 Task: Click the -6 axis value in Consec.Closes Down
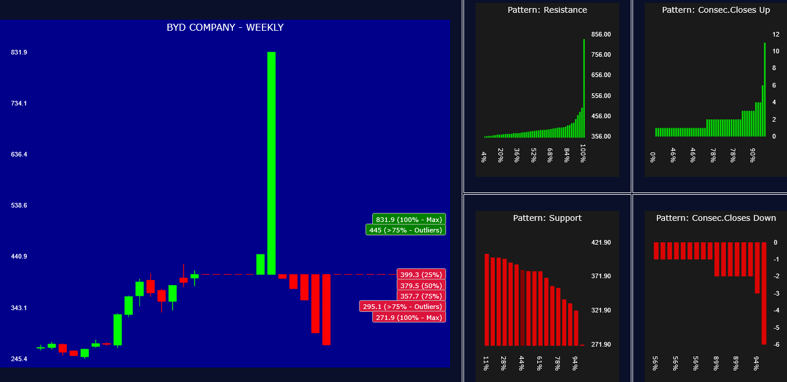tap(776, 344)
